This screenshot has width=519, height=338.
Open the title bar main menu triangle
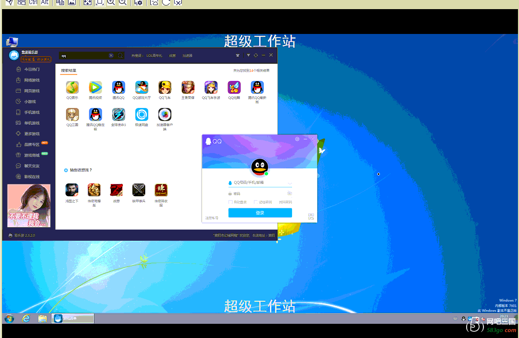(248, 55)
